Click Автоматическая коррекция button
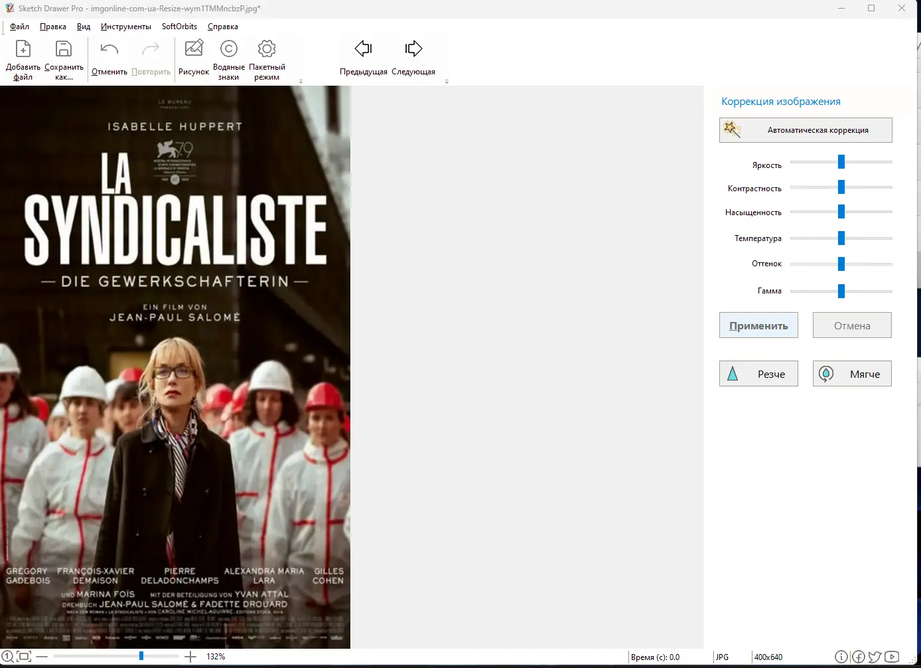This screenshot has width=921, height=668. click(806, 130)
